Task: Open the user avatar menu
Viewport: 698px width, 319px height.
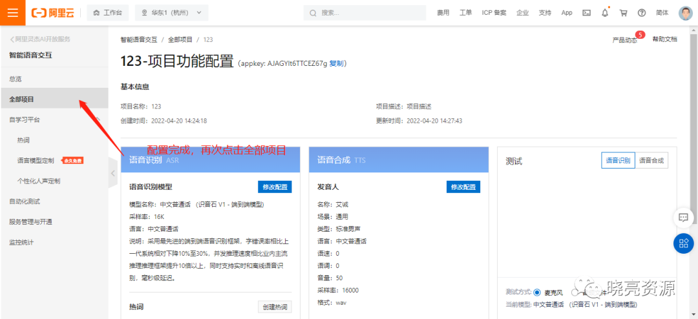Action: 686,13
